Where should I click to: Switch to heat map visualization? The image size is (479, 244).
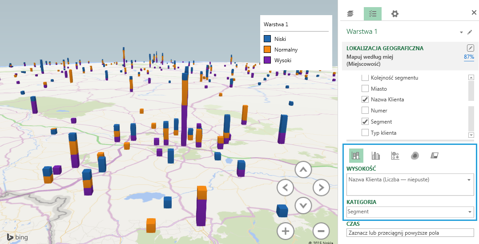(415, 156)
